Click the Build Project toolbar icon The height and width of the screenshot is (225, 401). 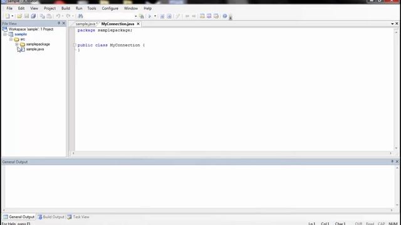click(x=169, y=16)
